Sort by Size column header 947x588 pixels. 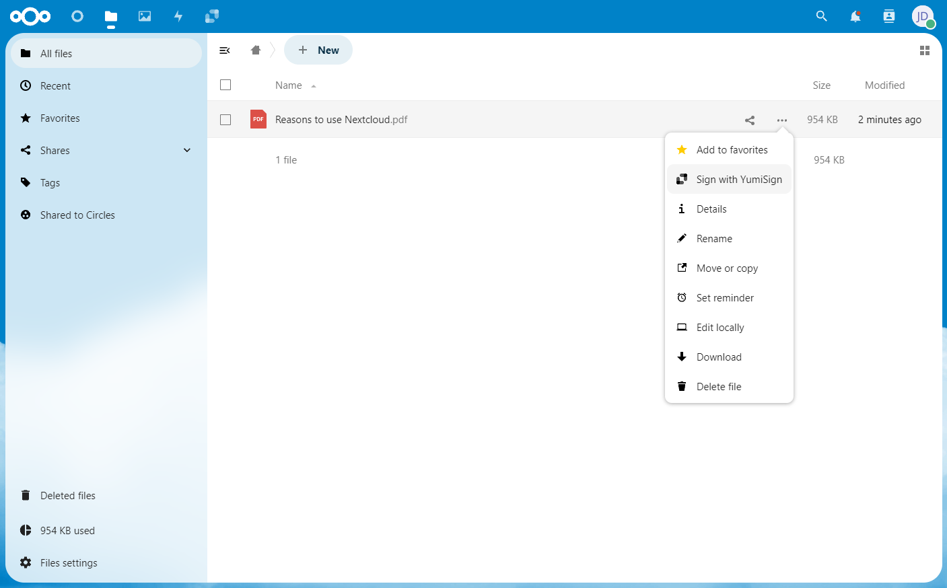pyautogui.click(x=821, y=85)
